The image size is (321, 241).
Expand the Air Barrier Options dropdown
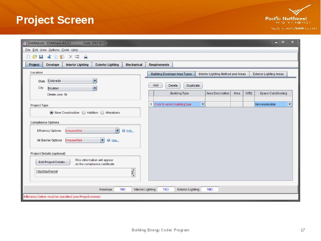85,140
